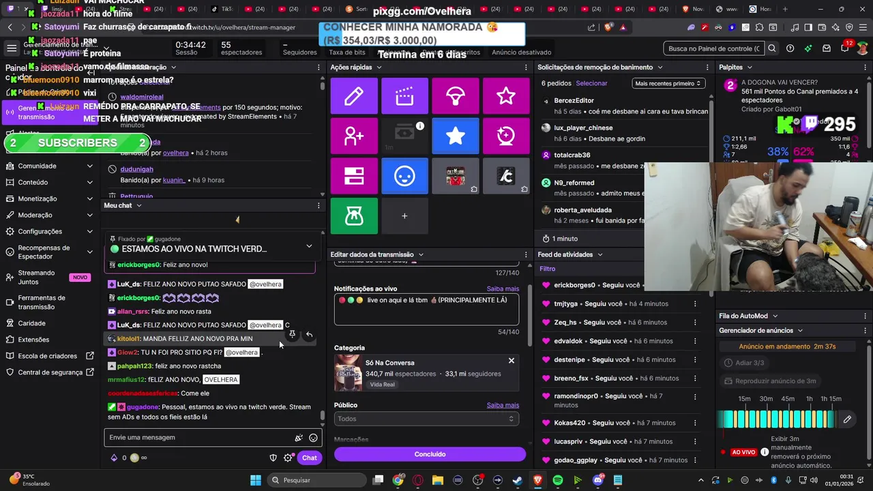
Task: Open Streamando Juntos in sidebar
Action: coord(49,277)
